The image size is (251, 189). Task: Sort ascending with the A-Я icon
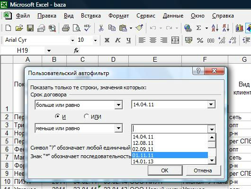[x=215, y=28]
